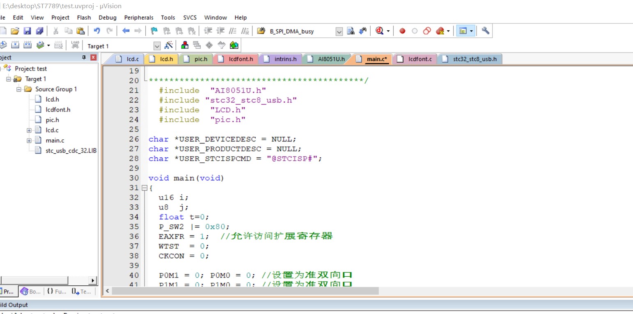Navigate backwards with blue left arrow

(126, 31)
